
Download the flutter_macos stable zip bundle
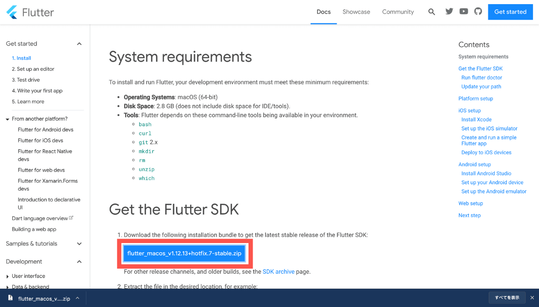point(185,253)
